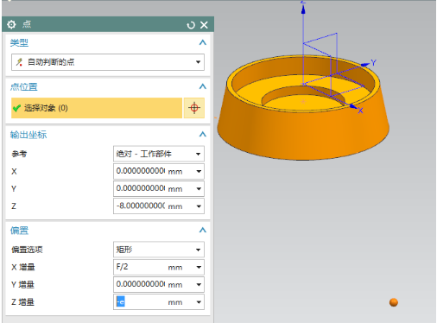Collapse the 点位置 section

tap(203, 86)
